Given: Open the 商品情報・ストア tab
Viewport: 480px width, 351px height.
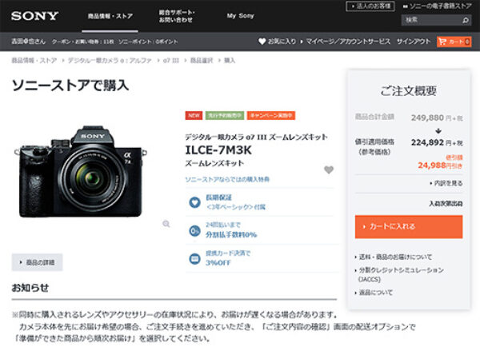Looking at the screenshot, I should pos(110,16).
